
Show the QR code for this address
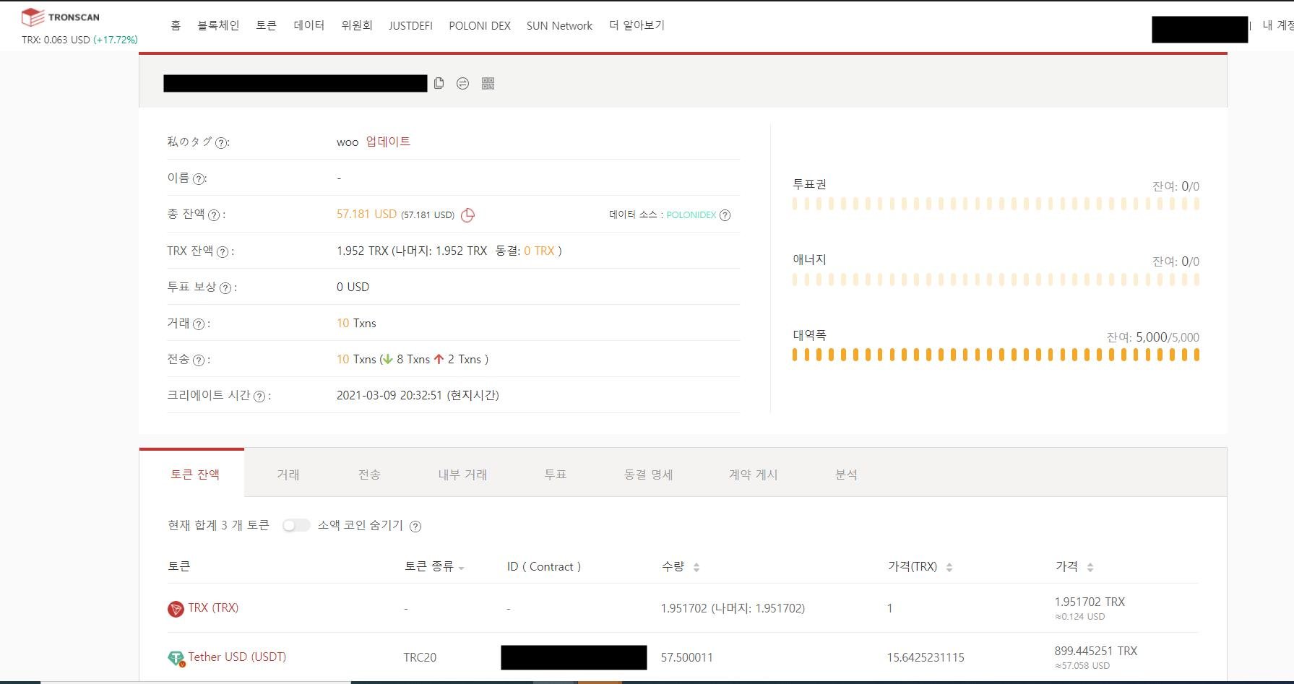[x=488, y=84]
